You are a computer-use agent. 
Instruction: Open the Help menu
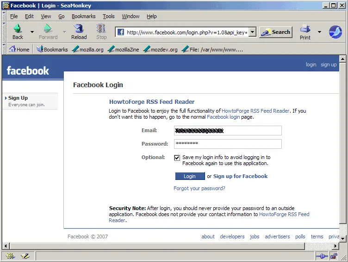tap(152, 16)
